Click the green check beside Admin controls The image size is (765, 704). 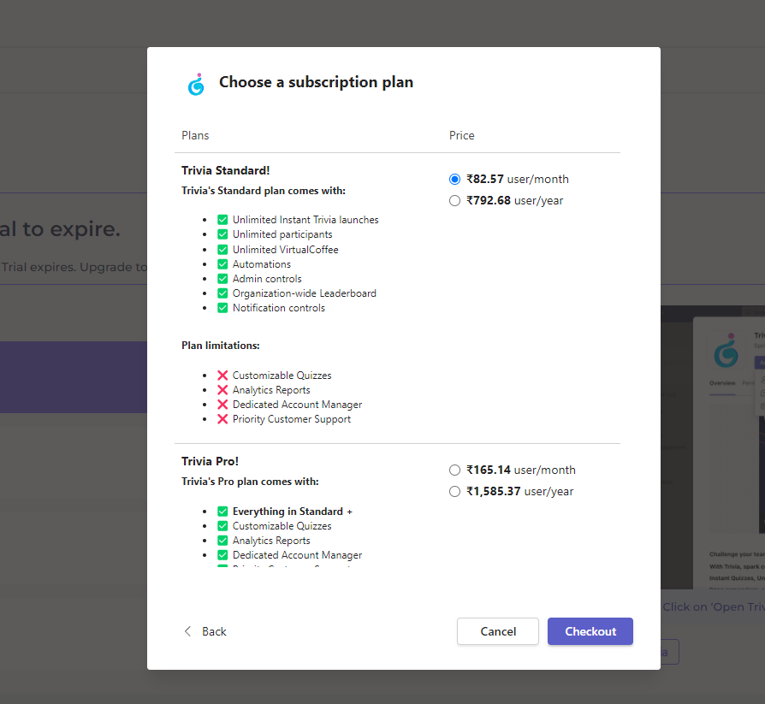(222, 279)
